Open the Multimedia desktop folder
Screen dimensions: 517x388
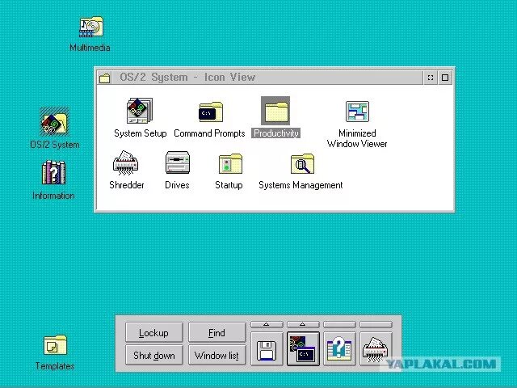click(91, 27)
